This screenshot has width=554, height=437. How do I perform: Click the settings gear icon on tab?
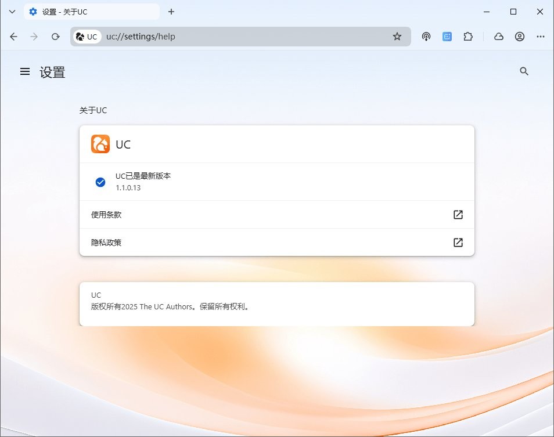click(33, 12)
